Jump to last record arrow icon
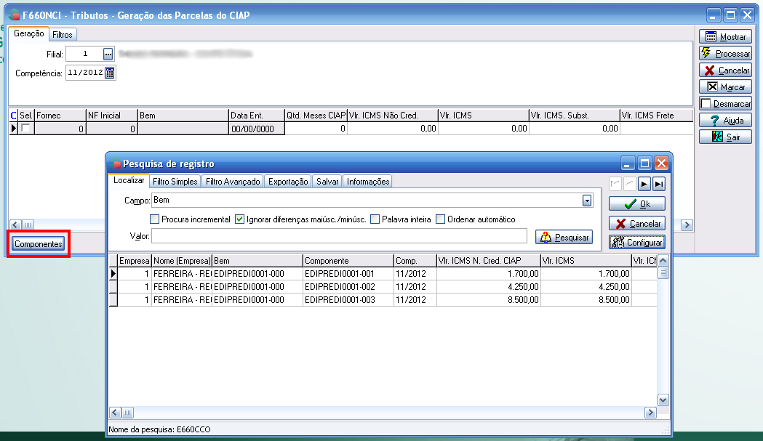 [659, 185]
